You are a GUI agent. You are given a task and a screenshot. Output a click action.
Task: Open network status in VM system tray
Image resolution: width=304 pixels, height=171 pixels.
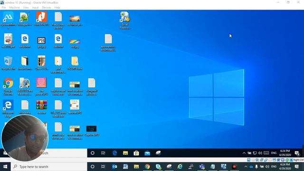point(255,153)
